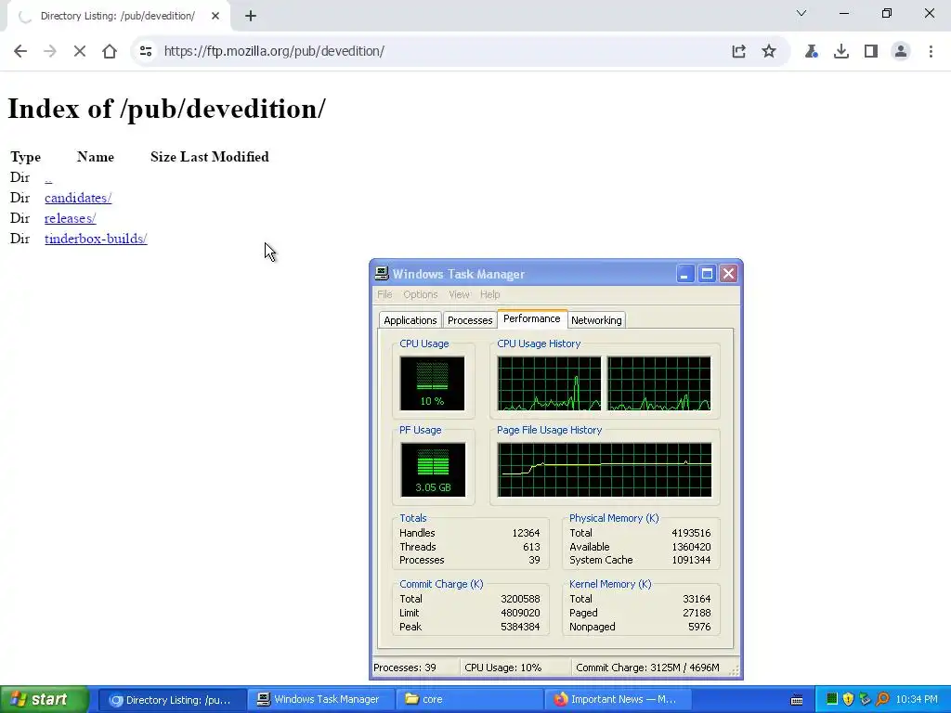Click Commit Charge Peak 5384384
951x713 pixels.
[520, 627]
